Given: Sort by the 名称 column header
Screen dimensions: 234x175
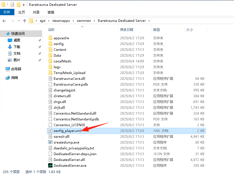Looking at the screenshot, I should tap(51, 30).
